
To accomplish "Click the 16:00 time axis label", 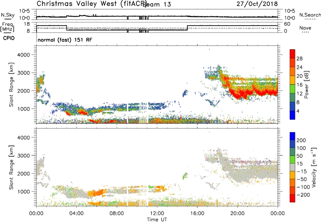I will click(x=197, y=214).
